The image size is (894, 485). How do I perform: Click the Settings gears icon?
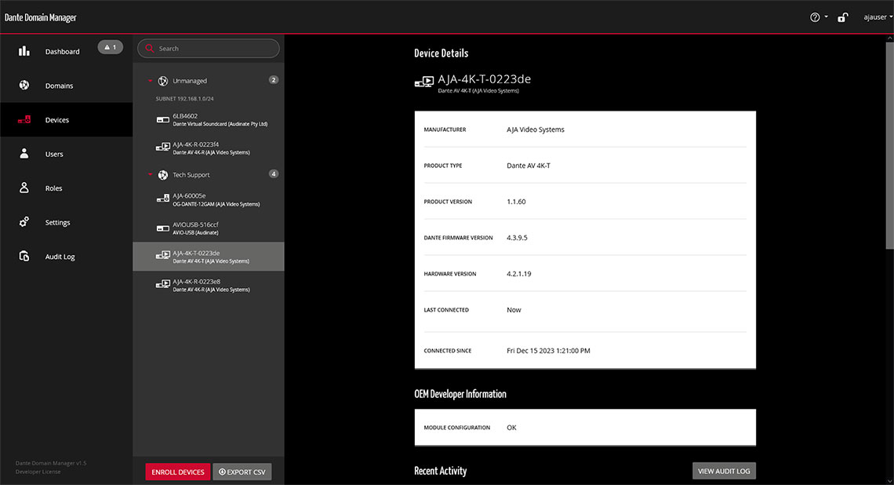(x=24, y=222)
